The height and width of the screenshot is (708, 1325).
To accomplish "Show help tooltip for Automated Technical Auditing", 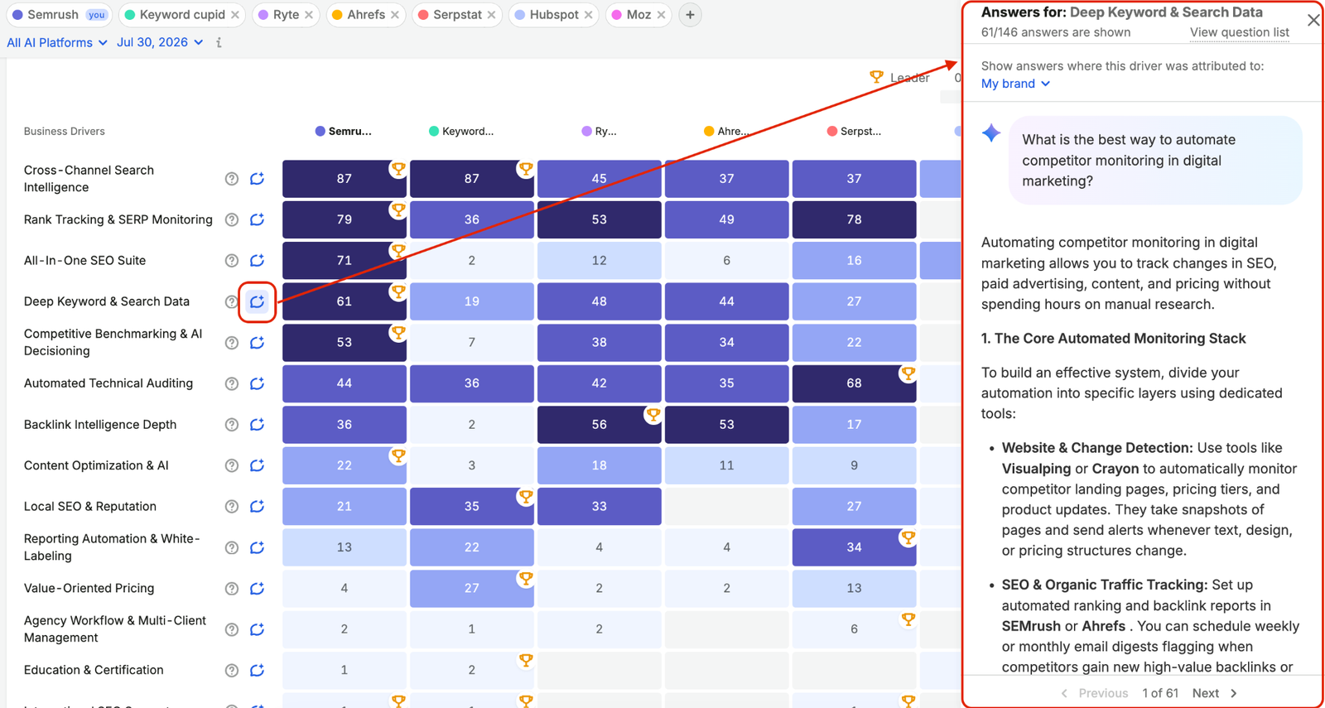I will click(232, 383).
